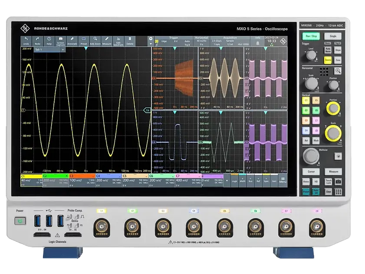Push the yellow-ringed Vertical Scale knob
This screenshot has width=365, height=274.
(x=333, y=133)
